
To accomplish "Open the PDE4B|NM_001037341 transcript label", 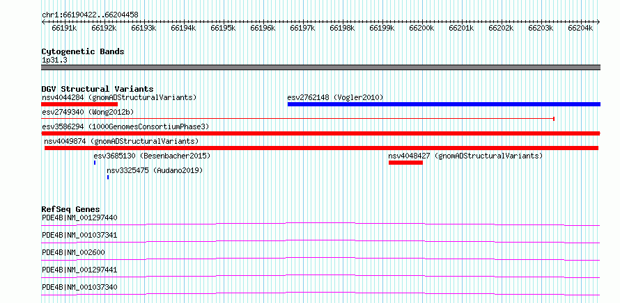I will pos(79,235).
